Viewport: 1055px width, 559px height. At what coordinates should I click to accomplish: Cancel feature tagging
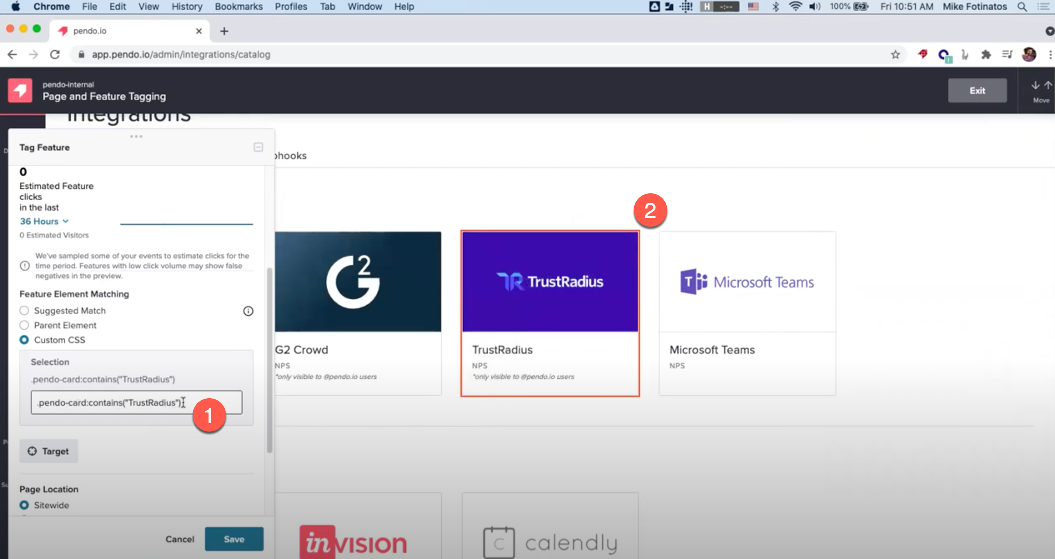coord(180,539)
